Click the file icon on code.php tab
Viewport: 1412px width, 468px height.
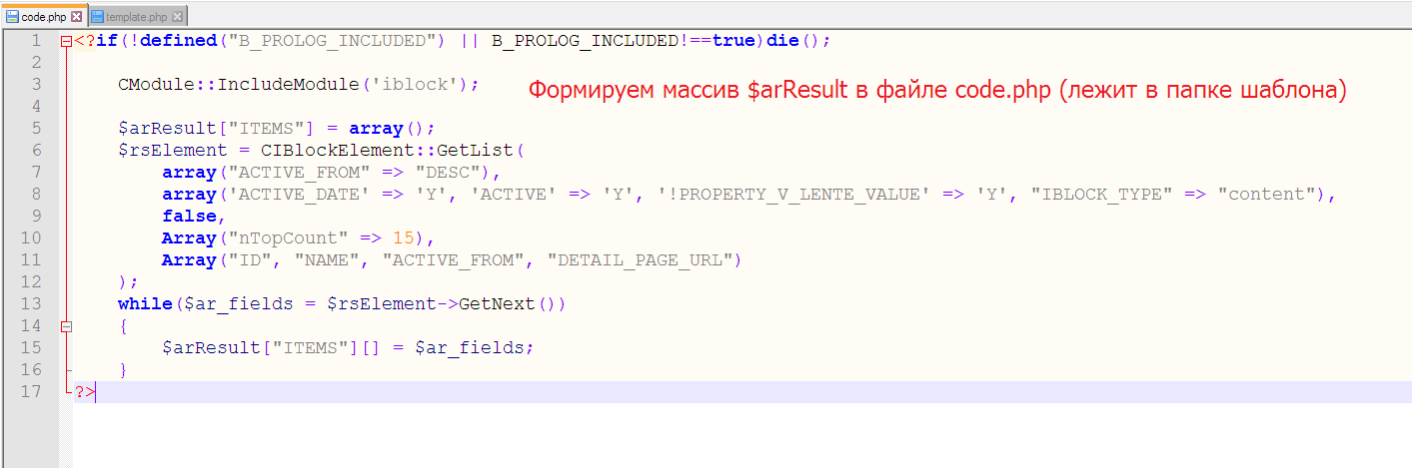[13, 17]
